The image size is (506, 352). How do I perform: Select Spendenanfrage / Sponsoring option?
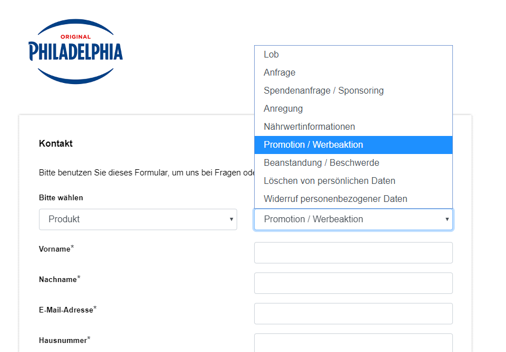coord(354,91)
